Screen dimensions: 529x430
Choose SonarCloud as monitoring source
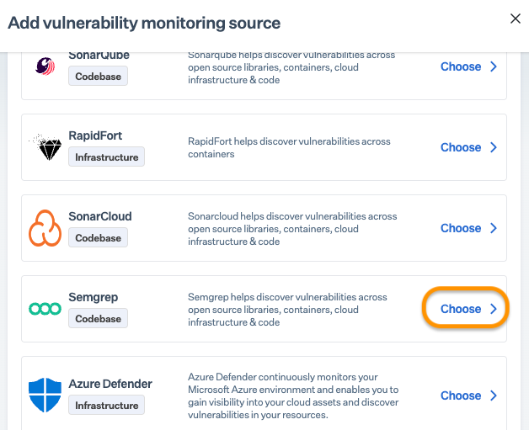tap(469, 228)
